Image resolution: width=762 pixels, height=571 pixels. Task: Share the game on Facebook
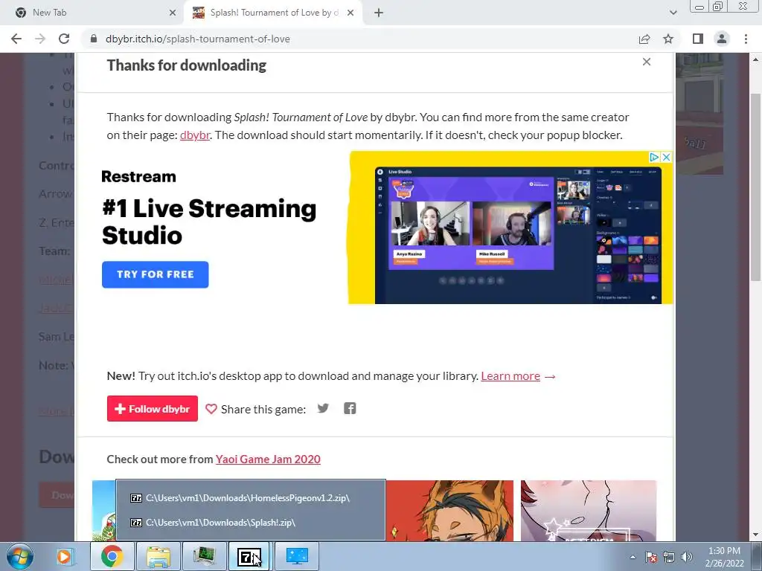[350, 408]
